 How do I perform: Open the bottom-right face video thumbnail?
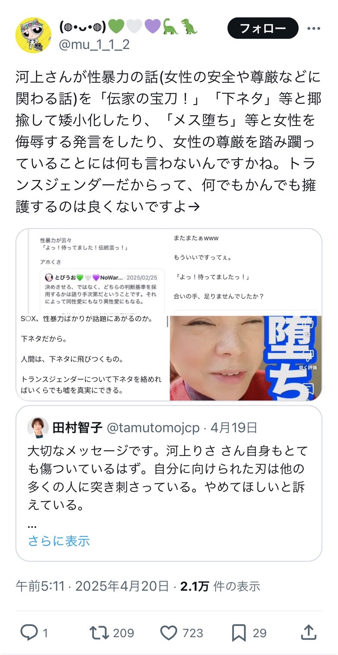click(x=246, y=358)
